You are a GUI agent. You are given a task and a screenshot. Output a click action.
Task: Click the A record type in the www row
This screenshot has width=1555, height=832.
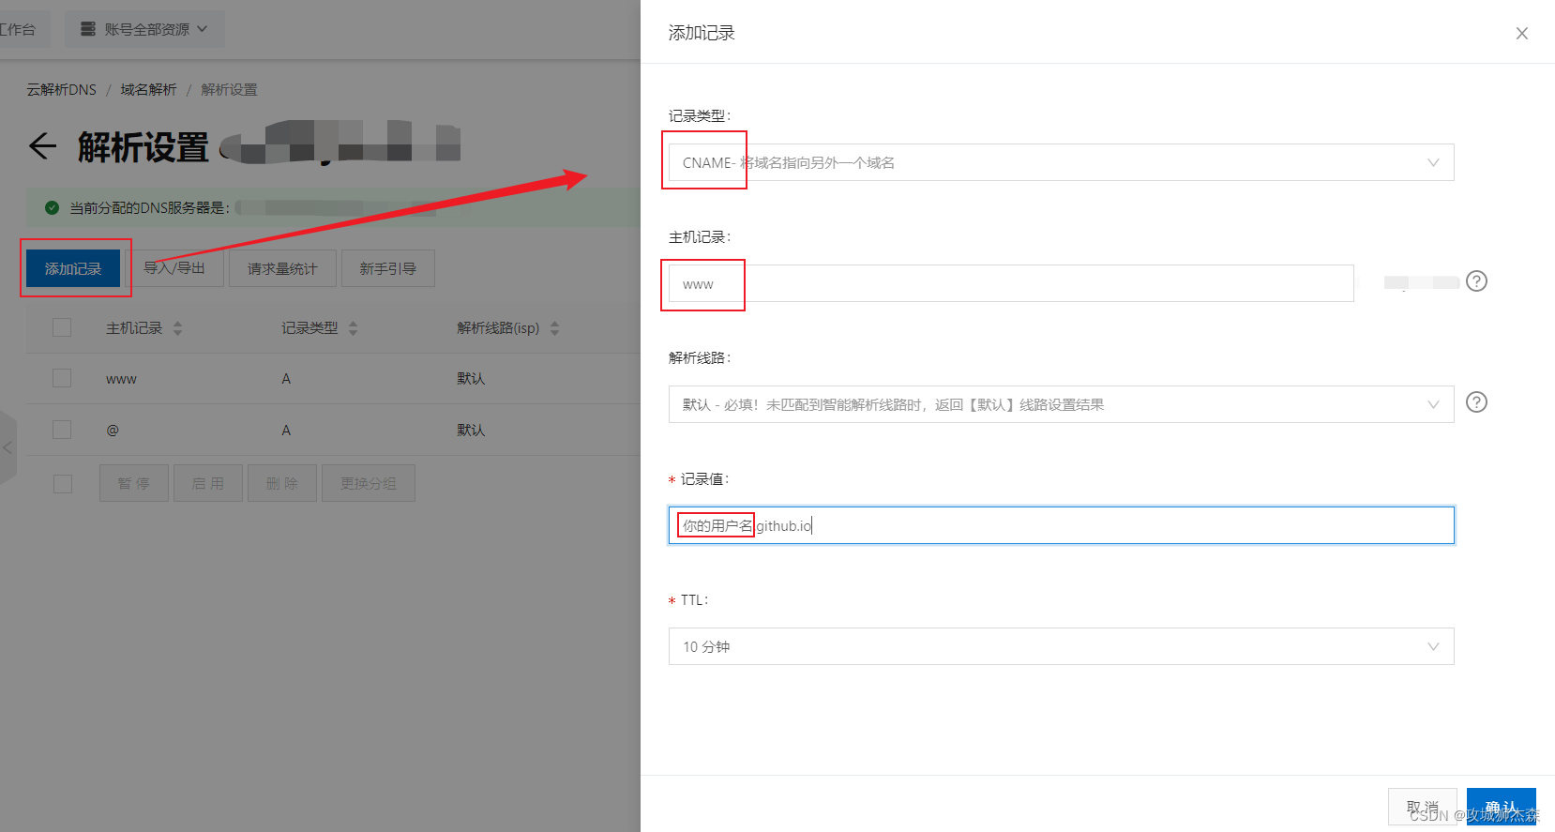point(286,378)
